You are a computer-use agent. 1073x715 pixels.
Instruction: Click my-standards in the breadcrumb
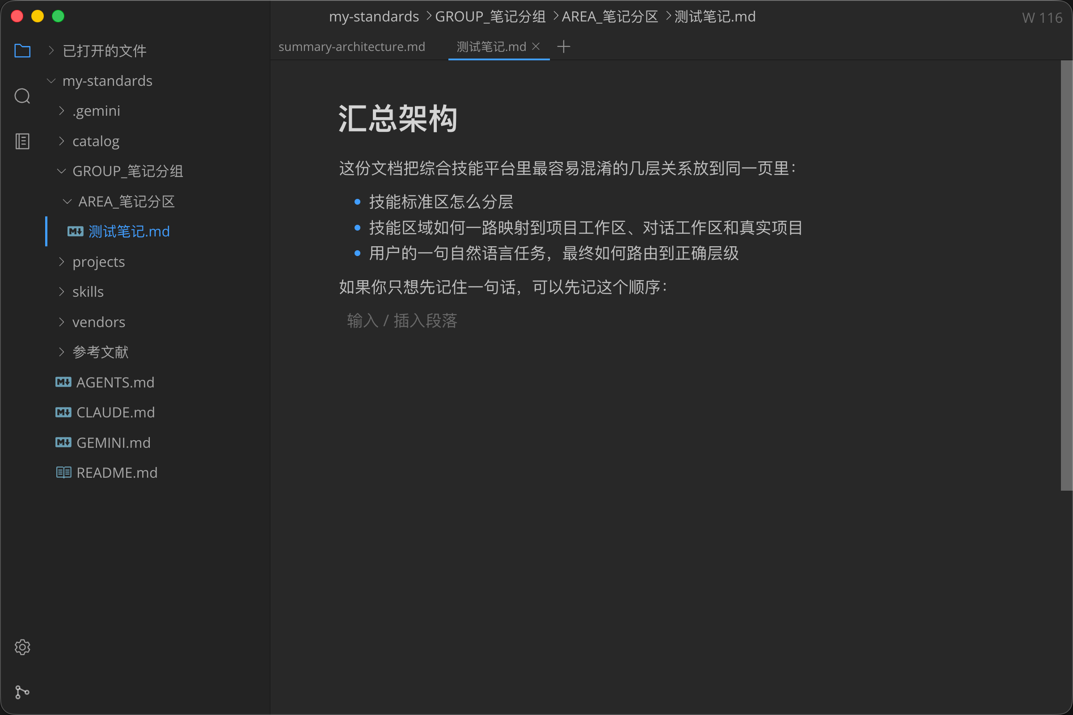pyautogui.click(x=374, y=17)
